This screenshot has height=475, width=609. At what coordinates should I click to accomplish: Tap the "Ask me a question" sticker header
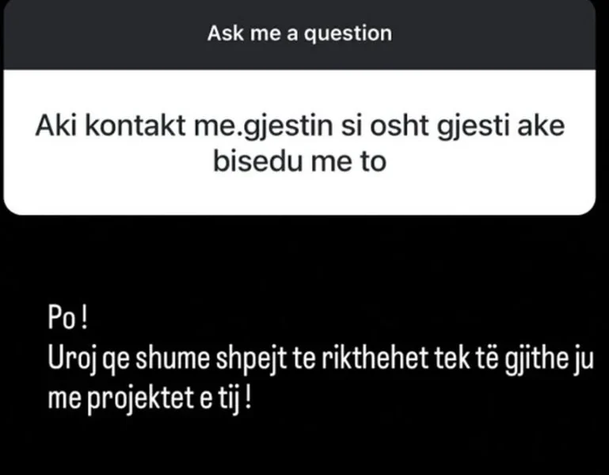(x=299, y=34)
